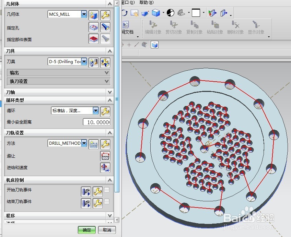The width and height of the screenshot is (291, 237).
Task: Click the black-white circle display icon
Action: click(170, 13)
